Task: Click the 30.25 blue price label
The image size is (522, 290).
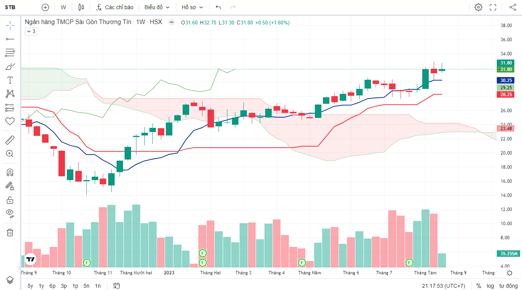Action: (506, 81)
